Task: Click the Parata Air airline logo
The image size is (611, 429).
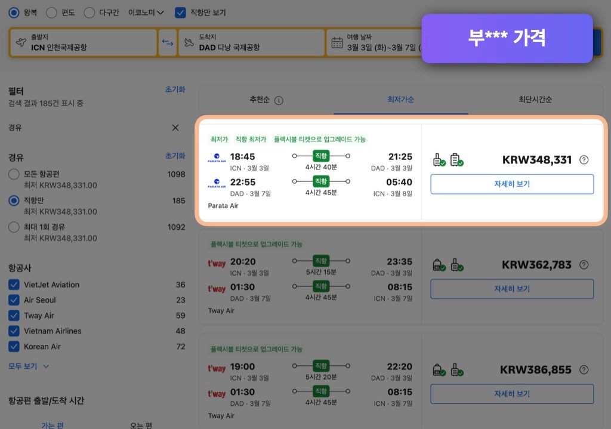Action: pos(217,157)
